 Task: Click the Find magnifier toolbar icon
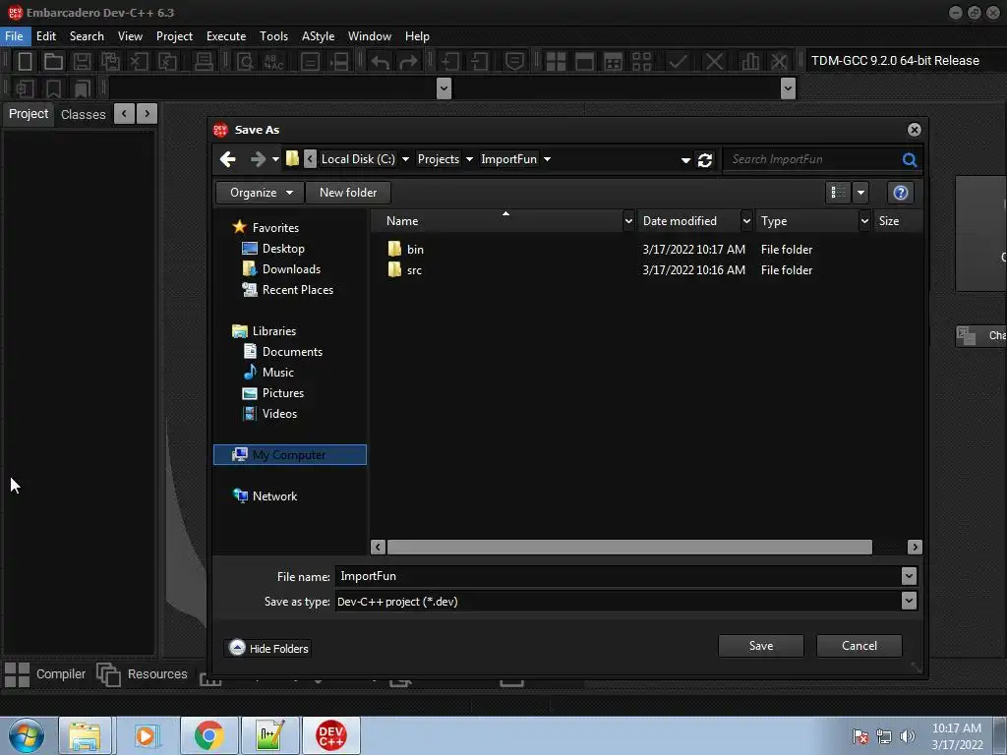[x=245, y=62]
